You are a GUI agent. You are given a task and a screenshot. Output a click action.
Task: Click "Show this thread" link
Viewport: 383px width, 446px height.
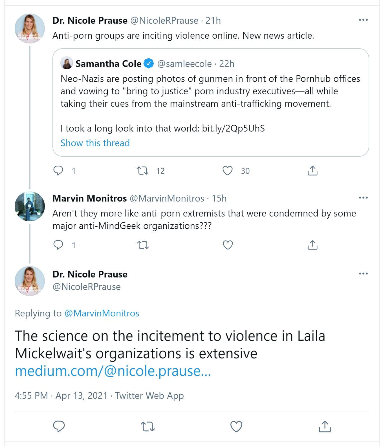pyautogui.click(x=95, y=143)
